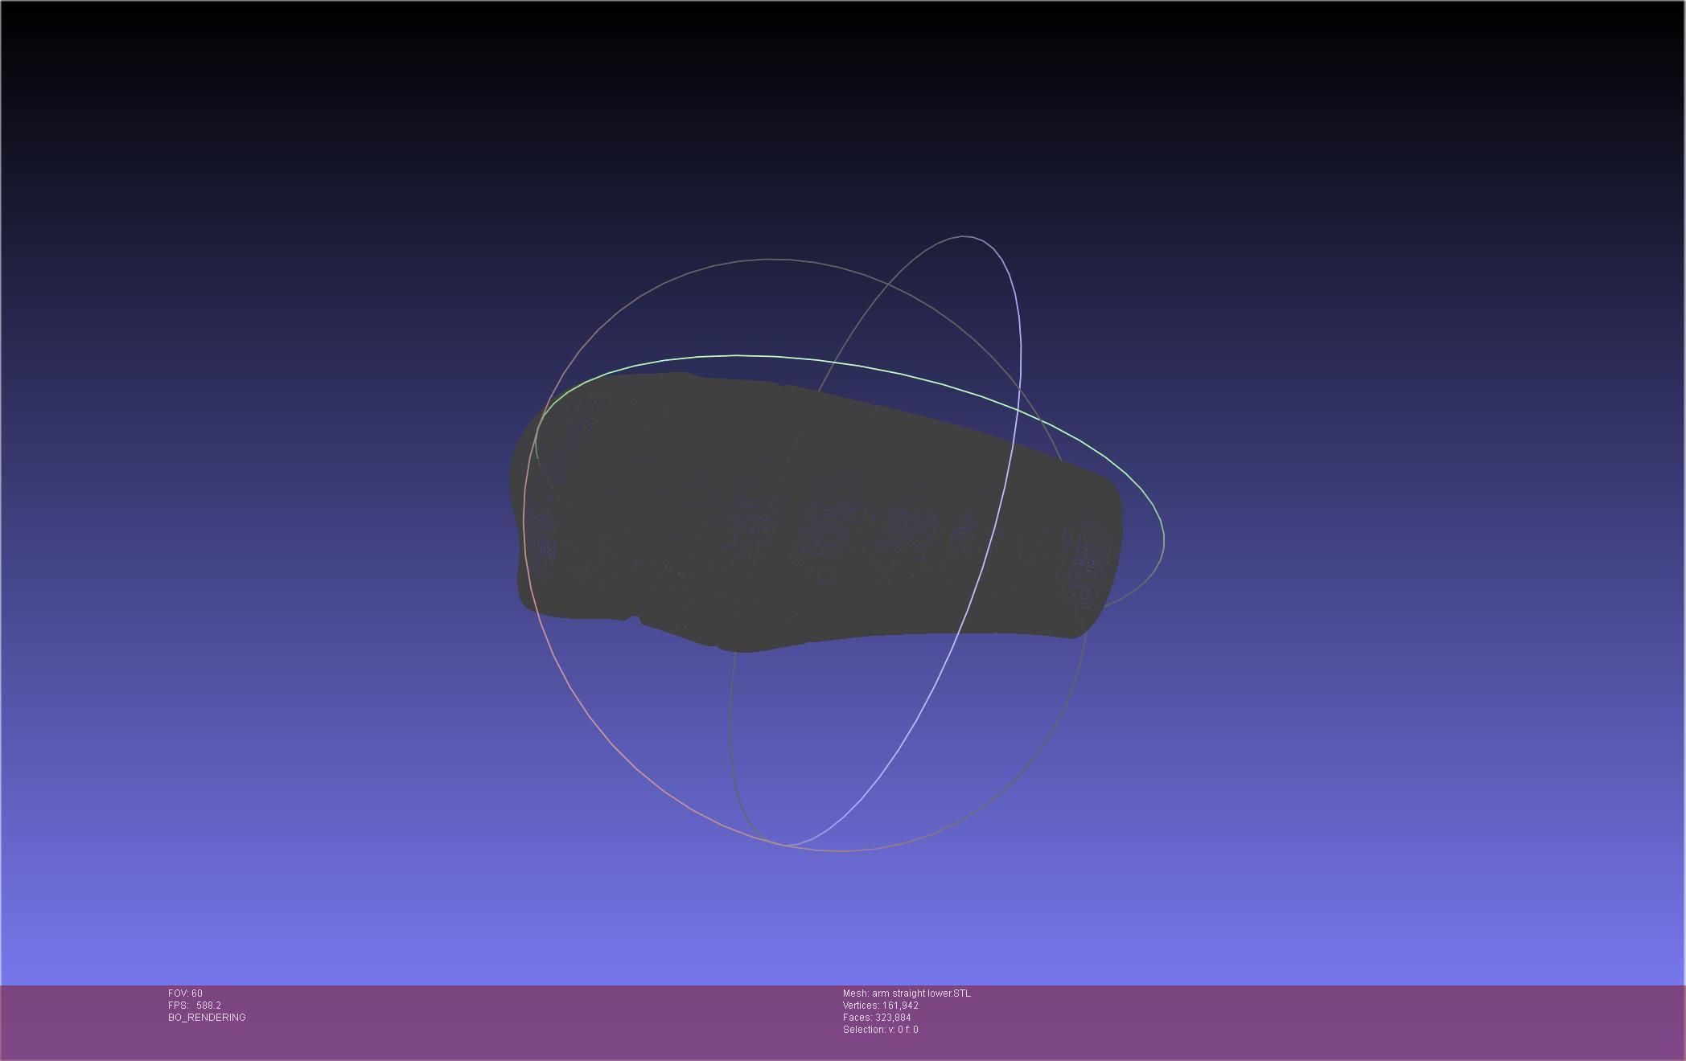Click the Faces: 323,884 count

[x=877, y=1018]
